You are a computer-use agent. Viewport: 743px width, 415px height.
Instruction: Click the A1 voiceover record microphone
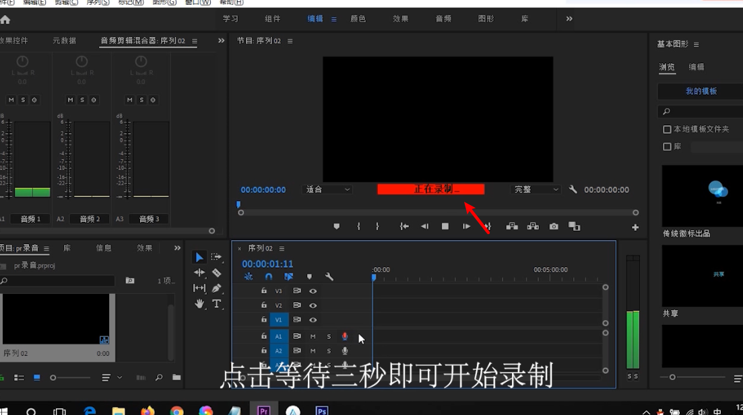[x=345, y=336]
